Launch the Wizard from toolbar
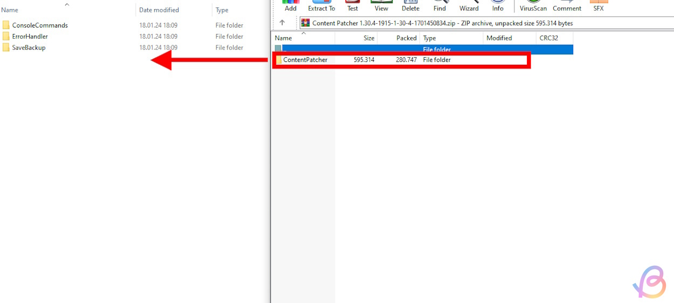The height and width of the screenshot is (303, 674). (469, 5)
